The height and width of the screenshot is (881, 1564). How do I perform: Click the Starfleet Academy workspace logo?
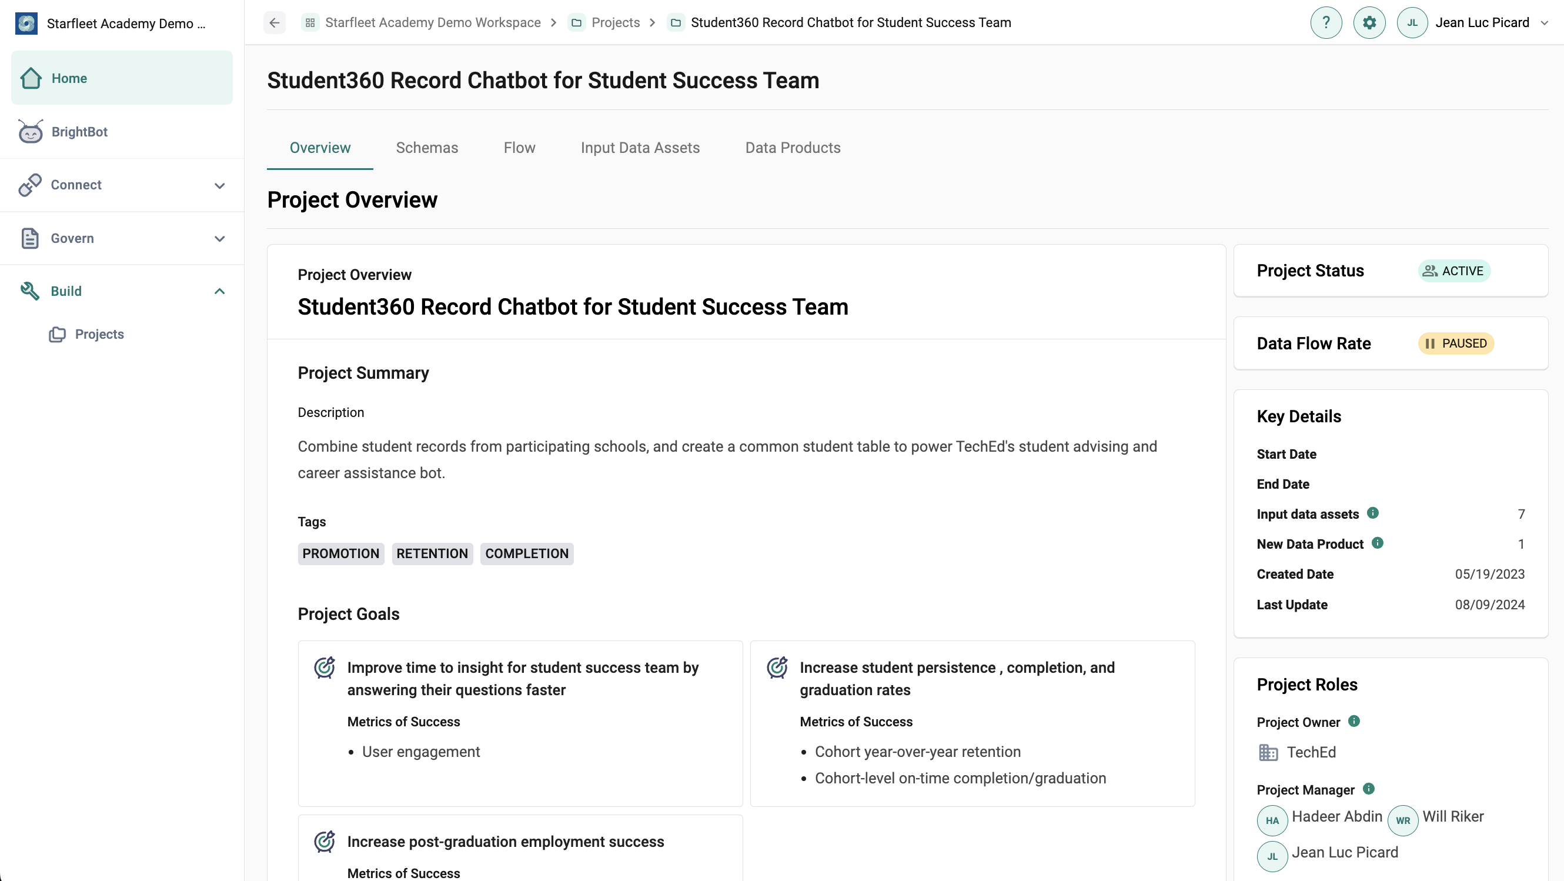pos(26,23)
